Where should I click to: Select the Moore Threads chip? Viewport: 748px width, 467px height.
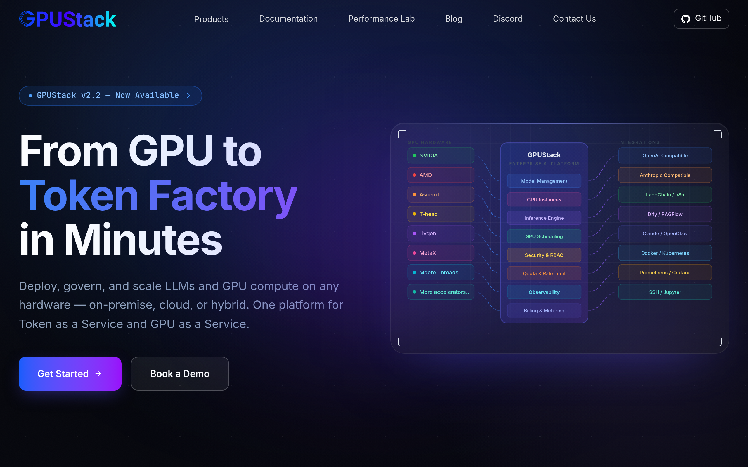click(x=440, y=272)
